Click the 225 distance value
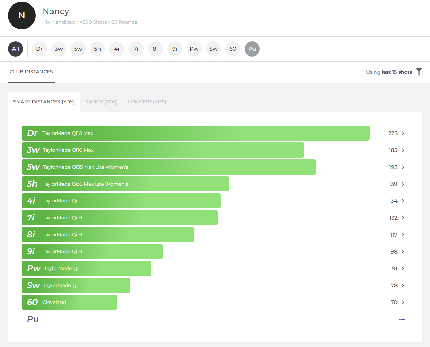 393,133
